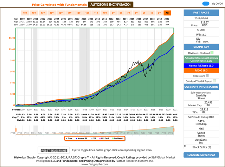Click the Specialty Stores sub-industry text
Image resolution: width=225 pixels, height=167 pixels.
point(201,97)
